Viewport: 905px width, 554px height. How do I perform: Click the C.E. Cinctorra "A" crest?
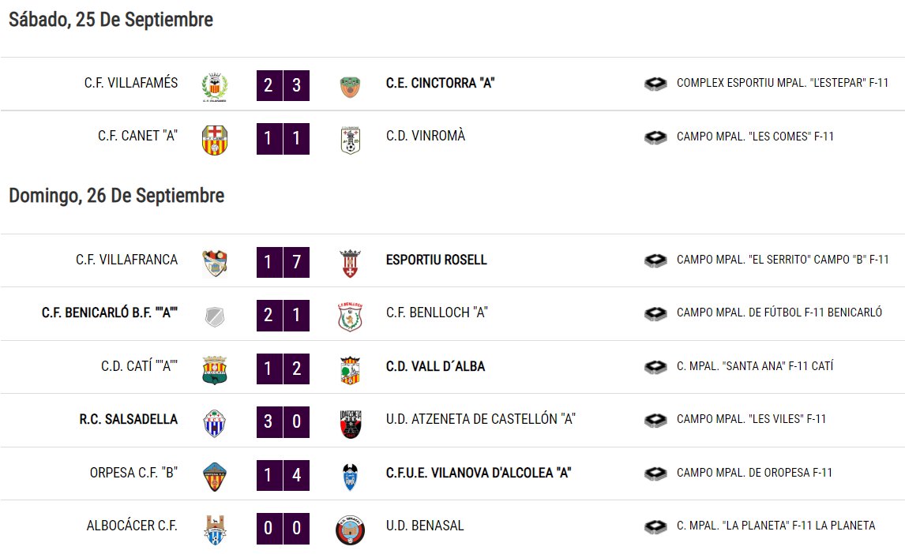tap(350, 87)
